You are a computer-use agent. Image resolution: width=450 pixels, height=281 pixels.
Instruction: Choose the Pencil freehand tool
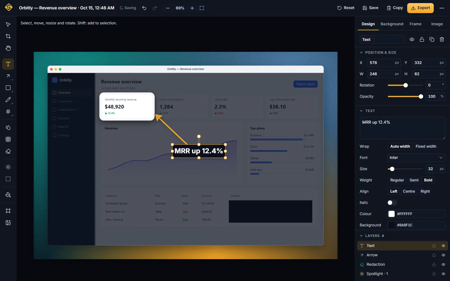pyautogui.click(x=8, y=100)
